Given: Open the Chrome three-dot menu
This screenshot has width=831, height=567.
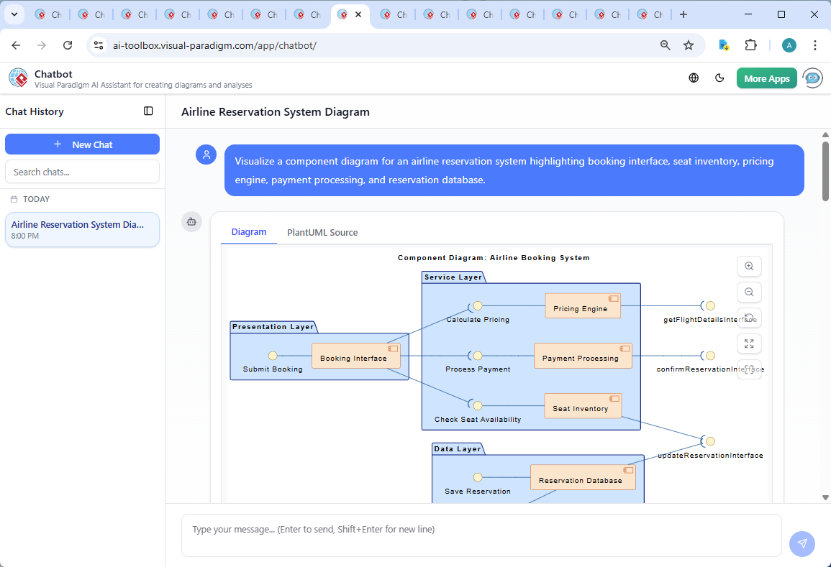Looking at the screenshot, I should 815,45.
